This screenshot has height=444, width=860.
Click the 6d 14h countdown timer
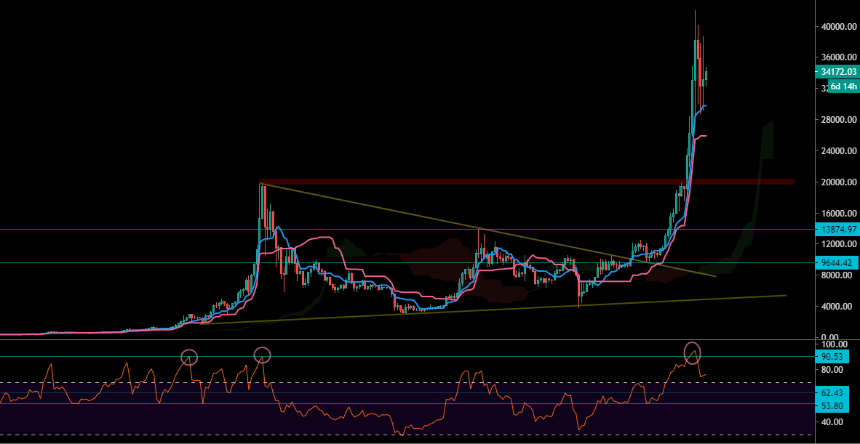click(841, 86)
